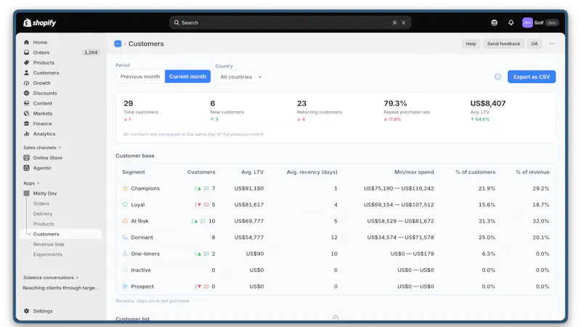
Task: Click the % of revenue header
Action: (532, 172)
